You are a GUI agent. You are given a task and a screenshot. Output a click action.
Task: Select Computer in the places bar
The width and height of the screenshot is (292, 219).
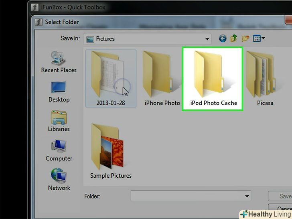pos(59,150)
